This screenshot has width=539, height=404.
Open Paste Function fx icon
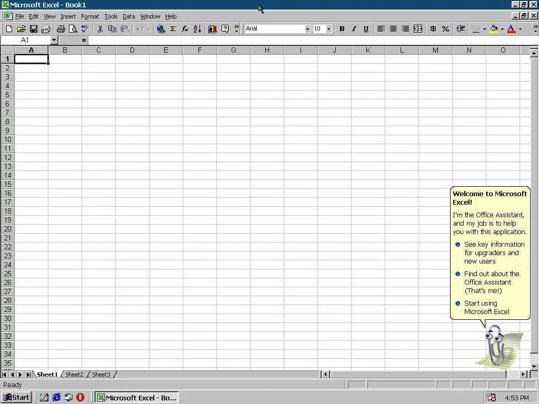[x=185, y=29]
